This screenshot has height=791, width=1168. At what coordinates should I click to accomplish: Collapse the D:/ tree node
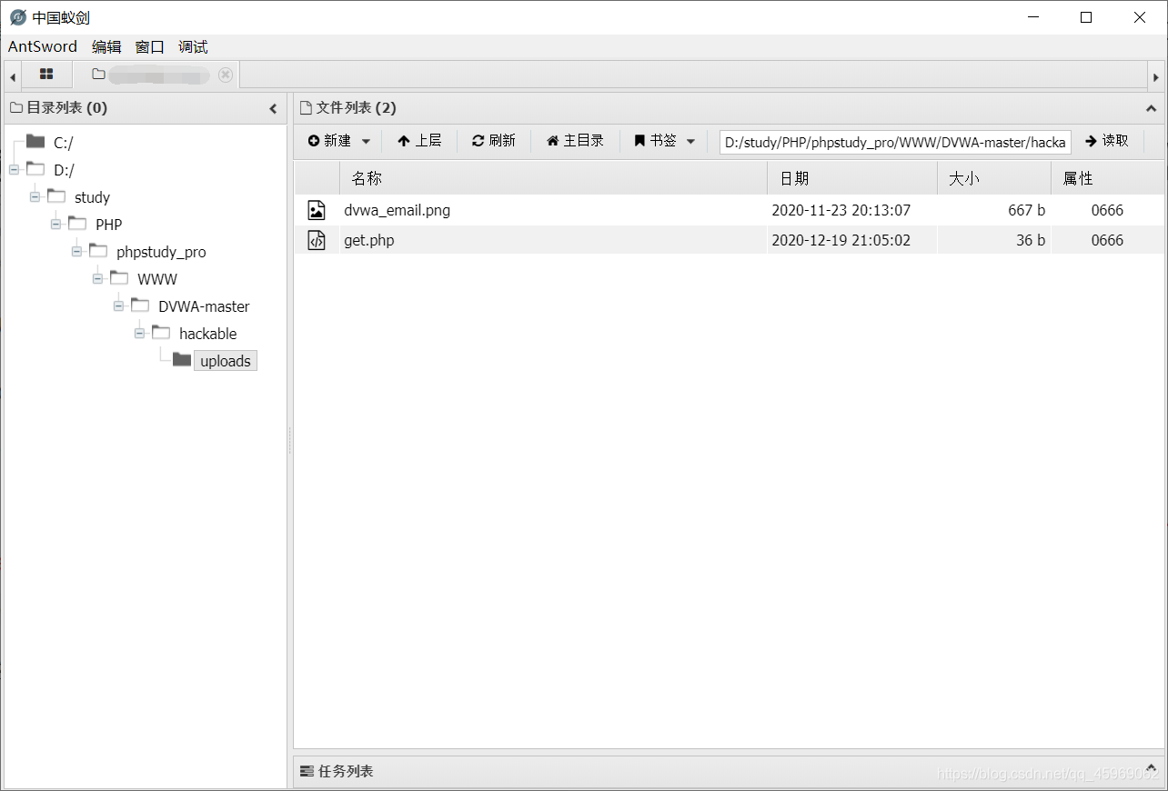14,169
